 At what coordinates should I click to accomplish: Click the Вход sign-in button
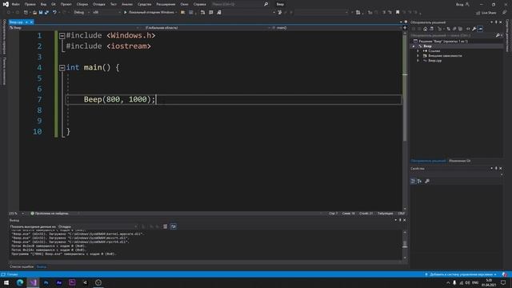462,4
